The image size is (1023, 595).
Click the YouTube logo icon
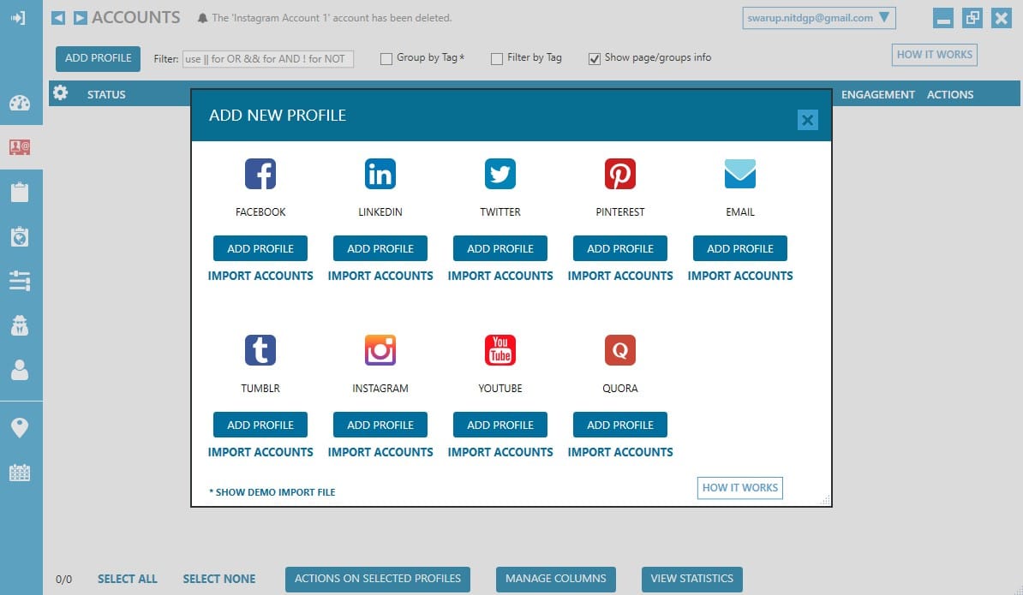click(500, 350)
